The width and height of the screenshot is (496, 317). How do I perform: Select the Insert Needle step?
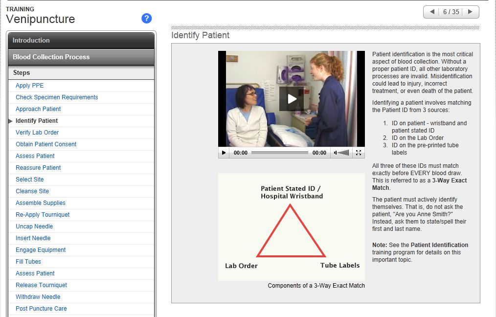click(33, 238)
